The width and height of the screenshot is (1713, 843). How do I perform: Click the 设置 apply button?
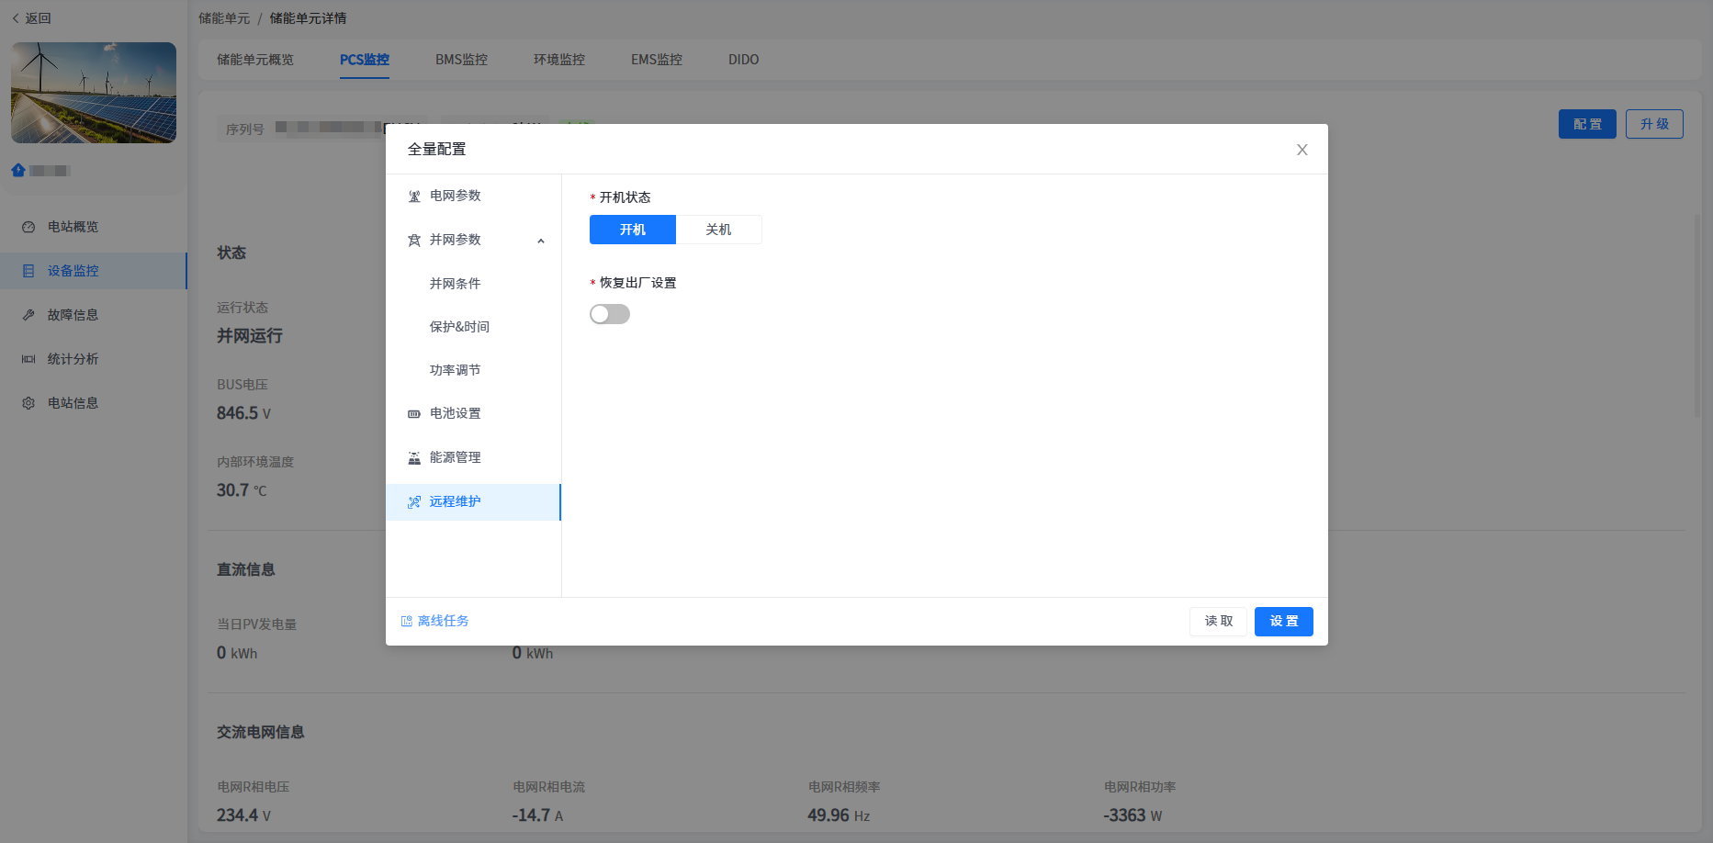point(1283,622)
